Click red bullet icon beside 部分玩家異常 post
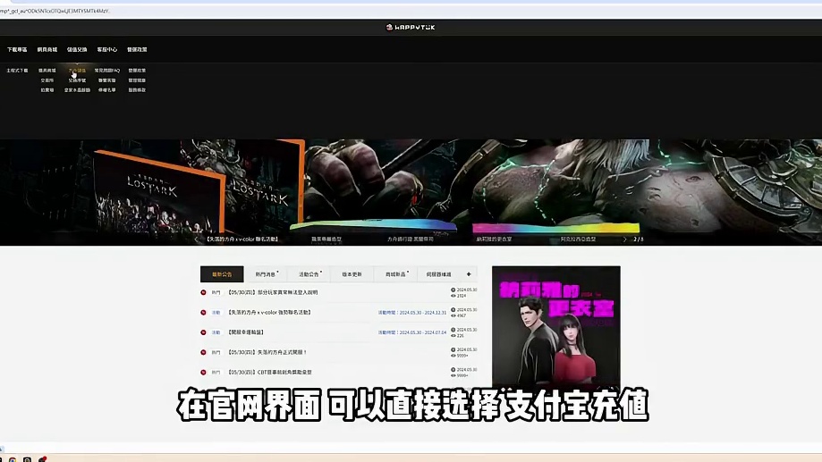 pos(203,293)
